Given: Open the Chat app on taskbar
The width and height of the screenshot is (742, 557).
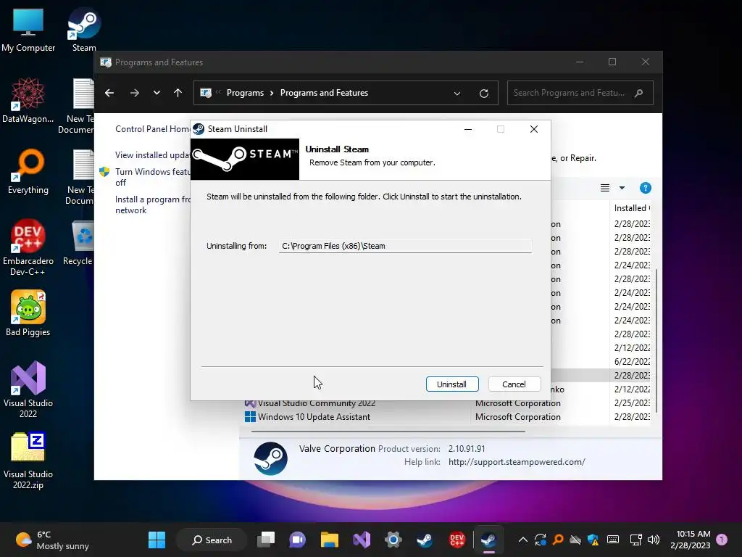Looking at the screenshot, I should pyautogui.click(x=297, y=540).
